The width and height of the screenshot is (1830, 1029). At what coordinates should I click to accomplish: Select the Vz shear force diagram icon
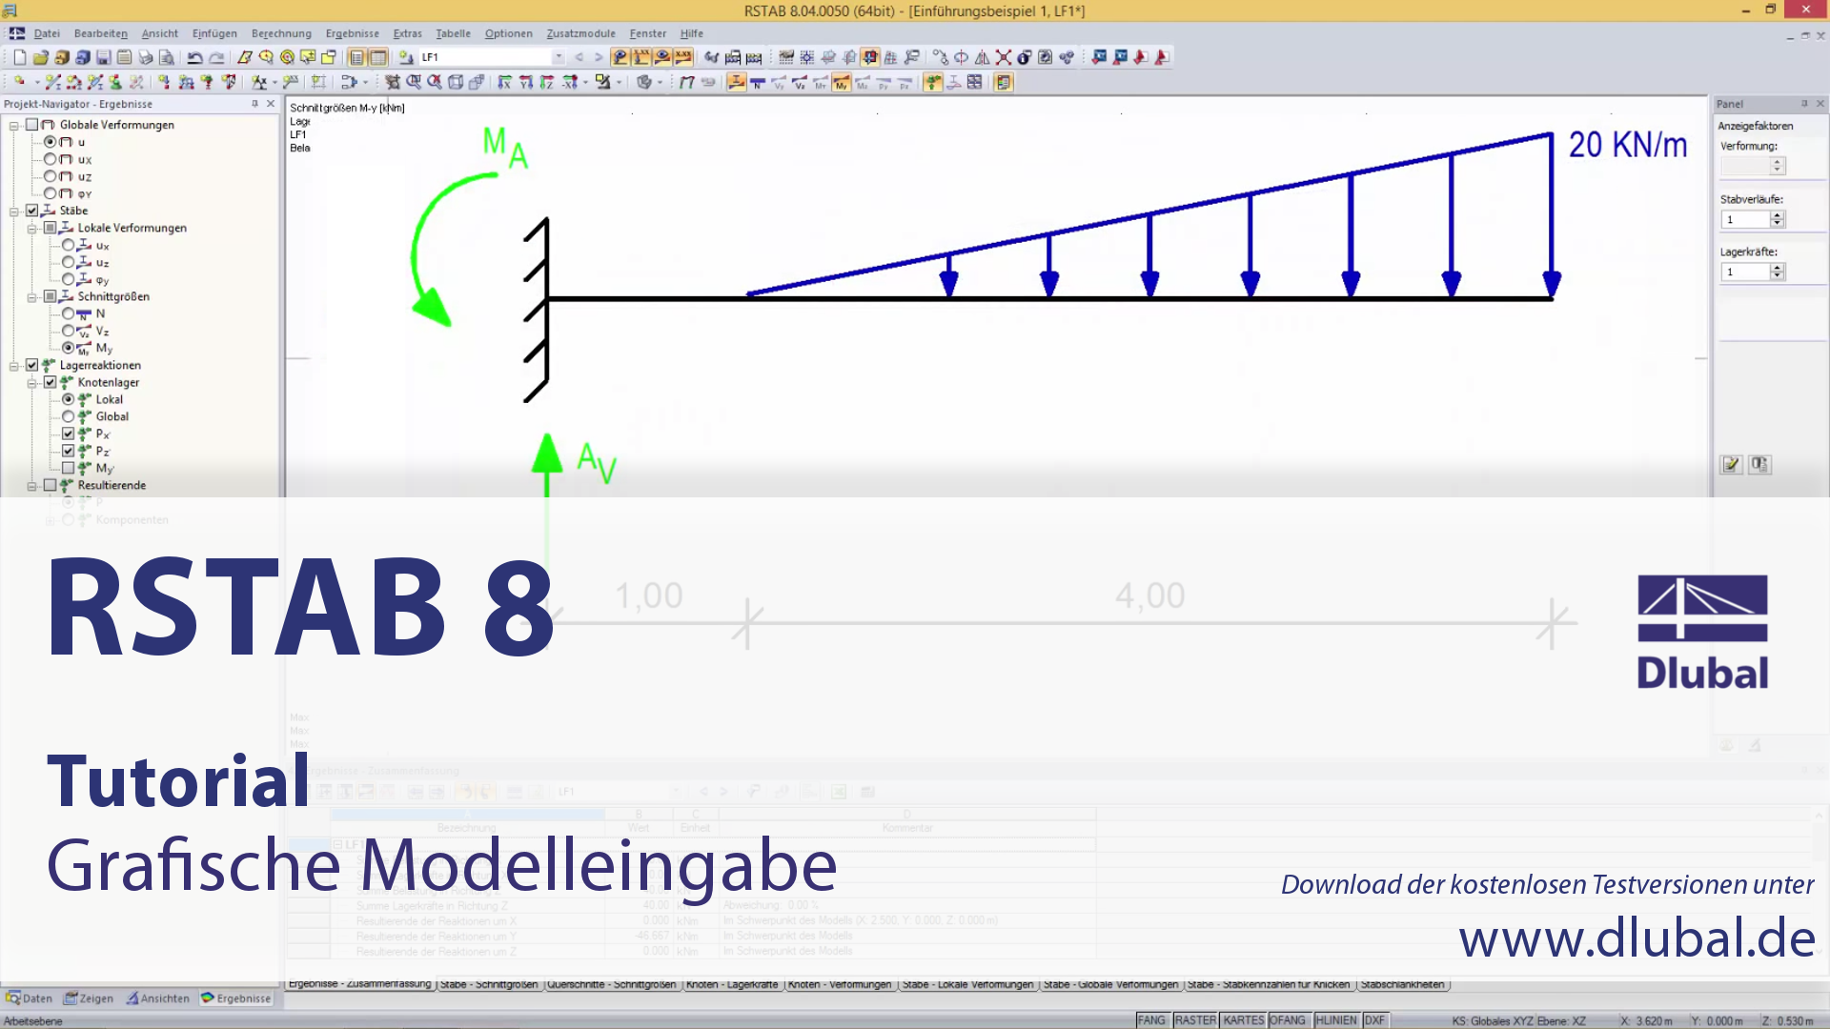coord(800,83)
